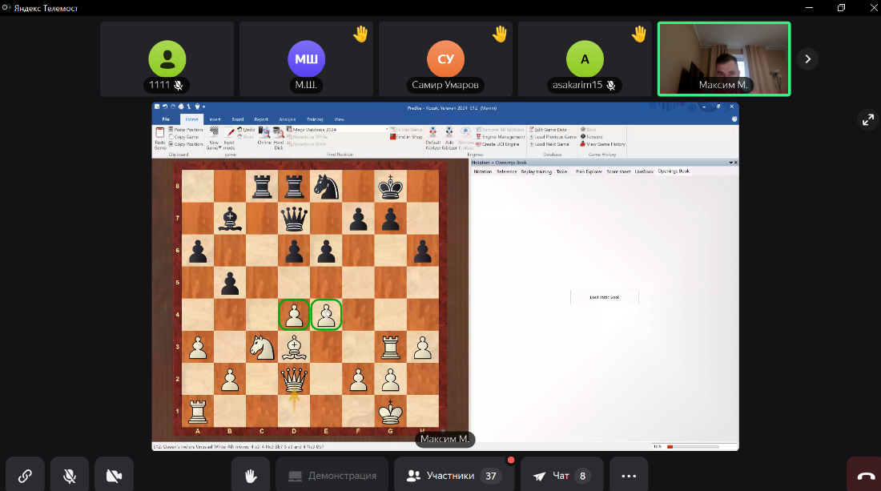
Task: Toggle the raise hand button
Action: [251, 476]
